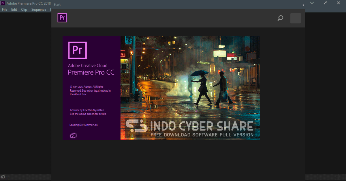
Task: Maximize the Premiere Pro window
Action: point(325,3)
